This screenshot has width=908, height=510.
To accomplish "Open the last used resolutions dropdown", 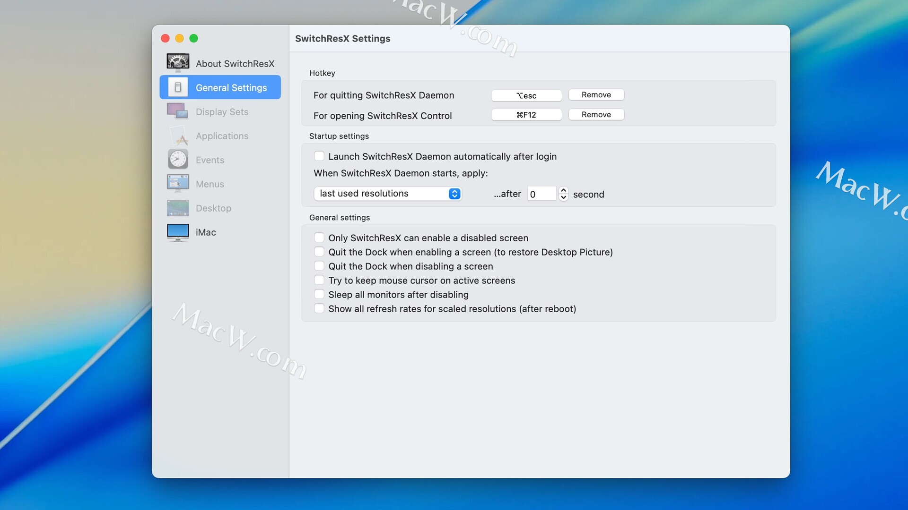I will click(x=387, y=194).
